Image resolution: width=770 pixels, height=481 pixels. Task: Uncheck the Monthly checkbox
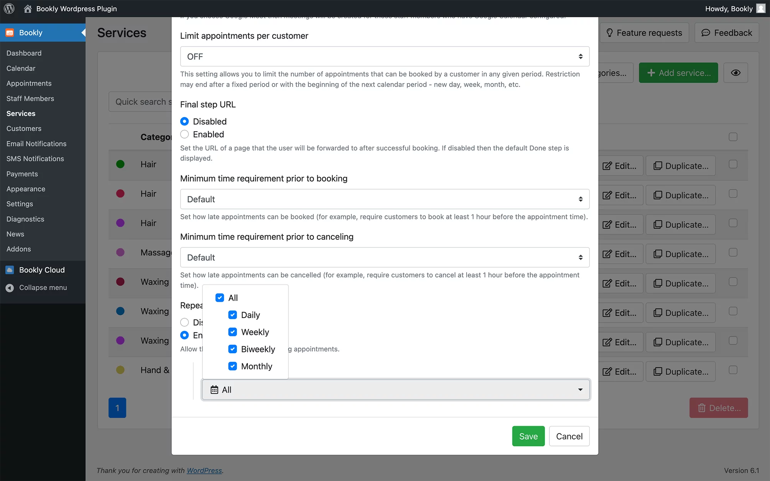(233, 366)
